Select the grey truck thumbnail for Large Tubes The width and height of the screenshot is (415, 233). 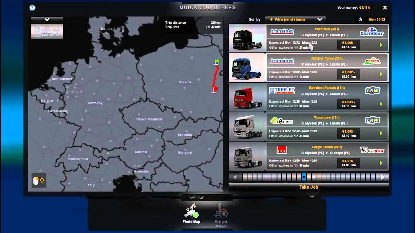[x=247, y=156]
